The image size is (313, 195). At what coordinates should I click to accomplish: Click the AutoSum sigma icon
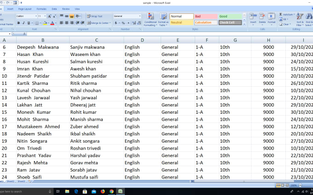coord(281,14)
